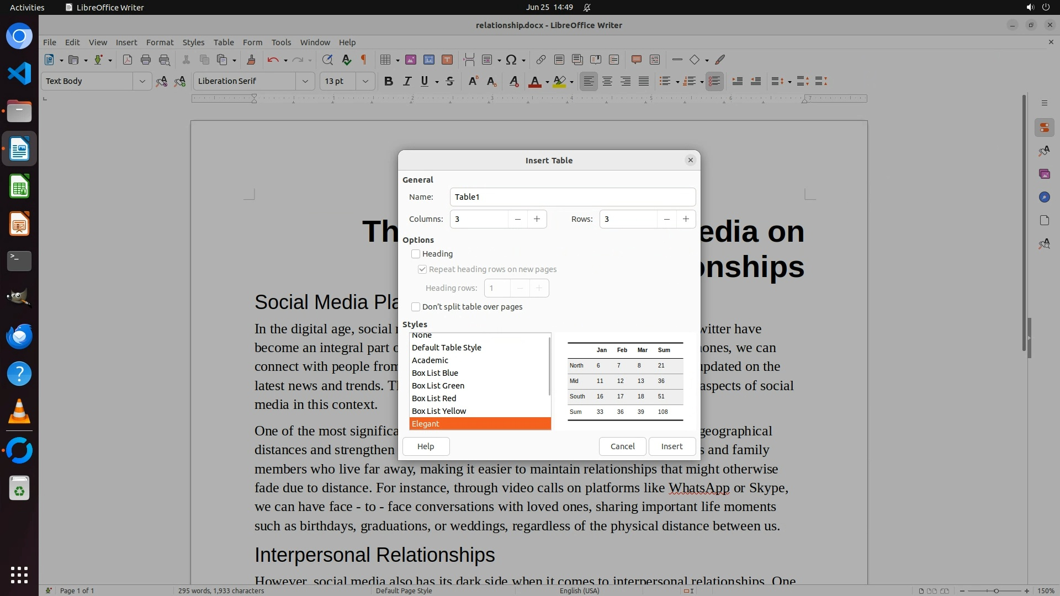Image resolution: width=1060 pixels, height=596 pixels.
Task: Click the Center alignment icon
Action: pyautogui.click(x=607, y=81)
